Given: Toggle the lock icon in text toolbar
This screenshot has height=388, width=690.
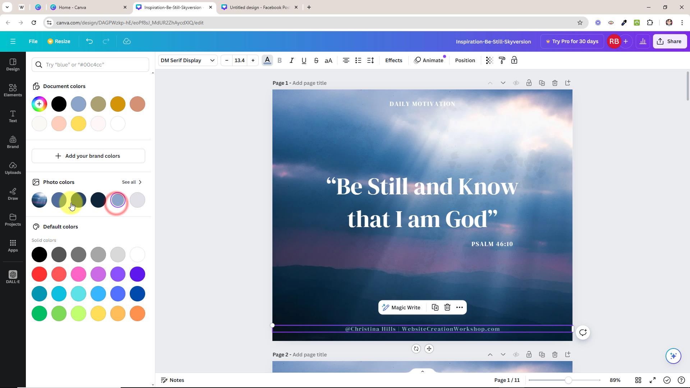Looking at the screenshot, I should (x=514, y=60).
